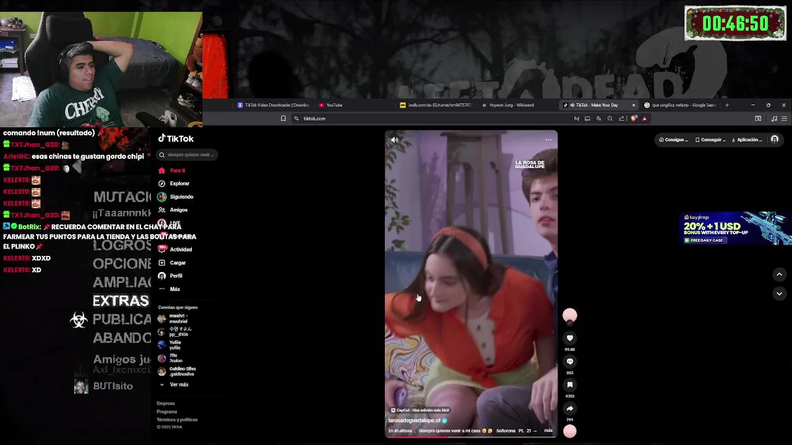Open Actividad notifications

click(x=175, y=250)
